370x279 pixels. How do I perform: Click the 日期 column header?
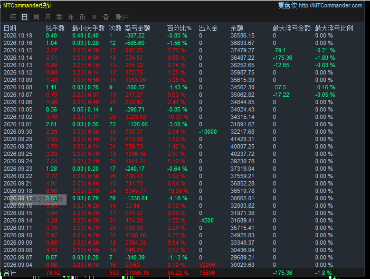click(x=10, y=28)
